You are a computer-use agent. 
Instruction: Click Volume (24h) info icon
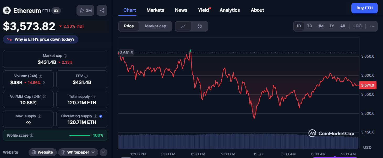coord(41,76)
